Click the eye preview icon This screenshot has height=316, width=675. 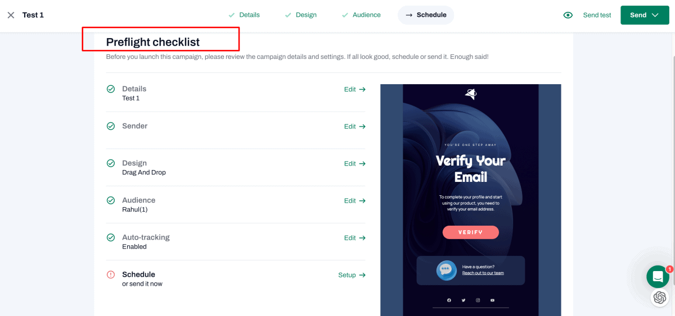click(x=568, y=15)
